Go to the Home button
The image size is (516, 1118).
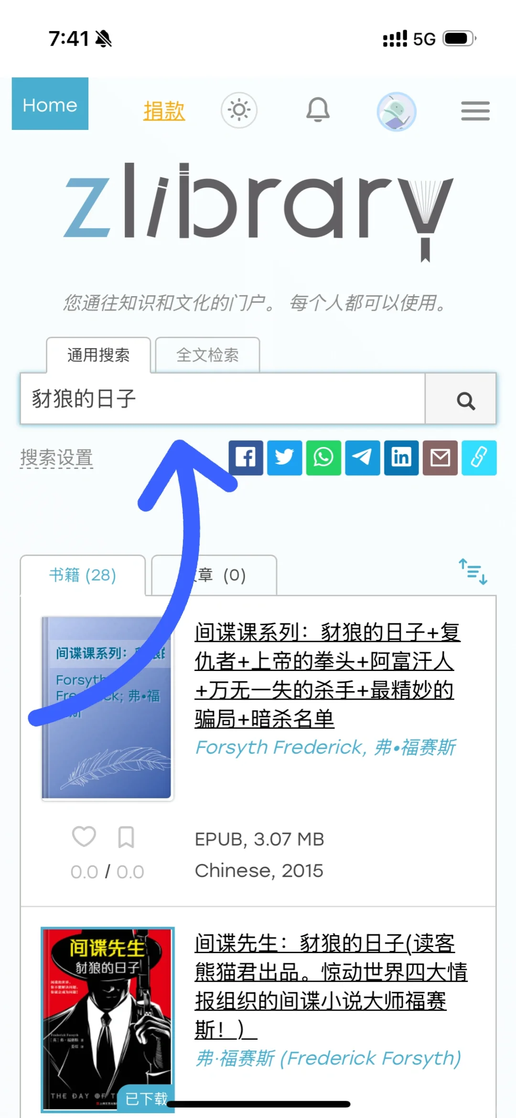[50, 104]
